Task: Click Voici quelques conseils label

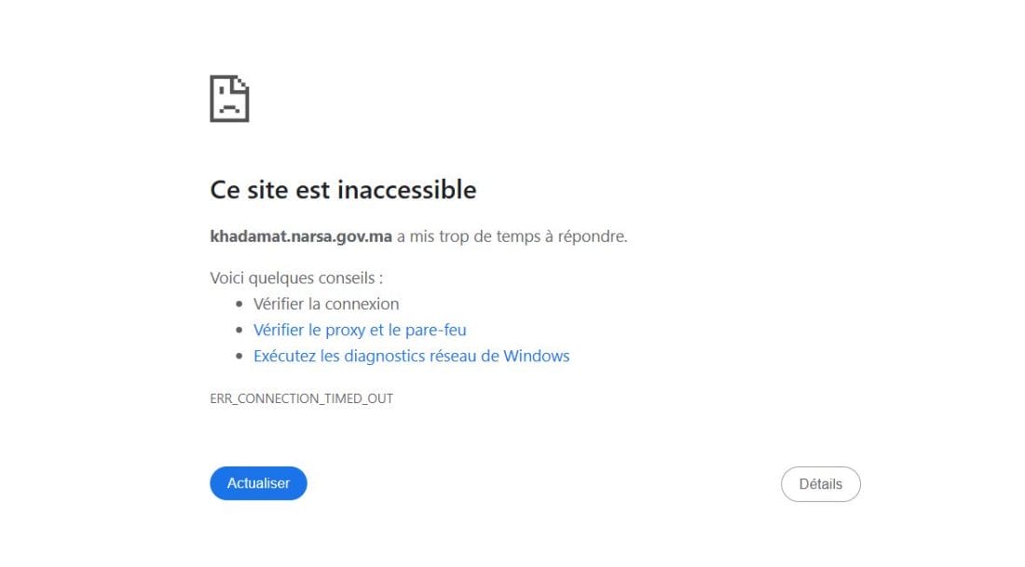Action: pyautogui.click(x=296, y=278)
